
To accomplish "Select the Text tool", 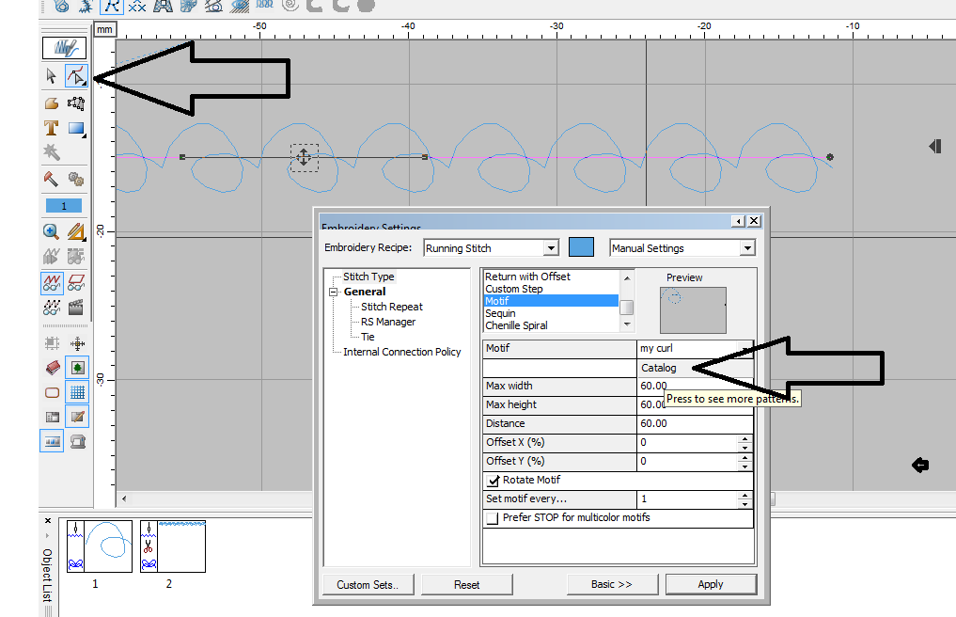I will point(52,128).
